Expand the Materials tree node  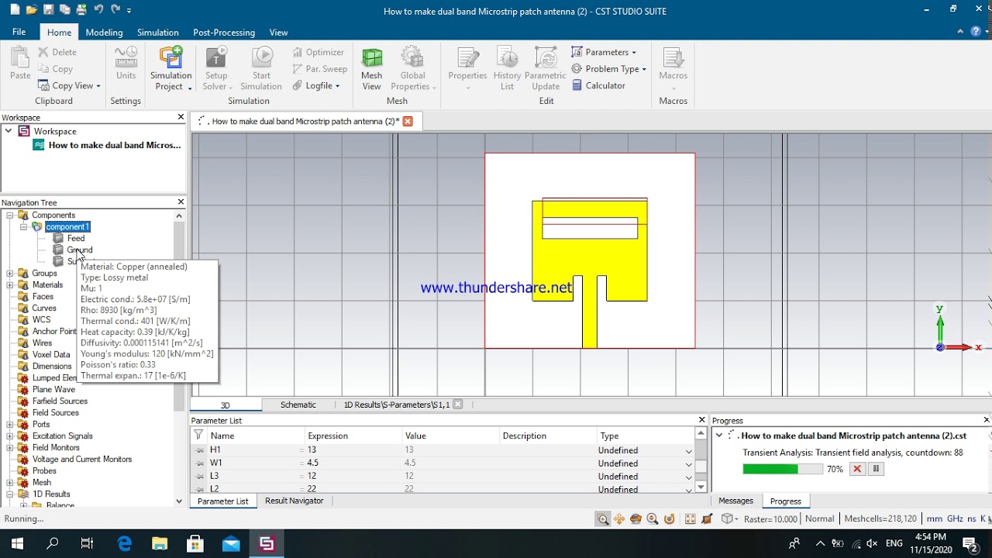click(10, 284)
